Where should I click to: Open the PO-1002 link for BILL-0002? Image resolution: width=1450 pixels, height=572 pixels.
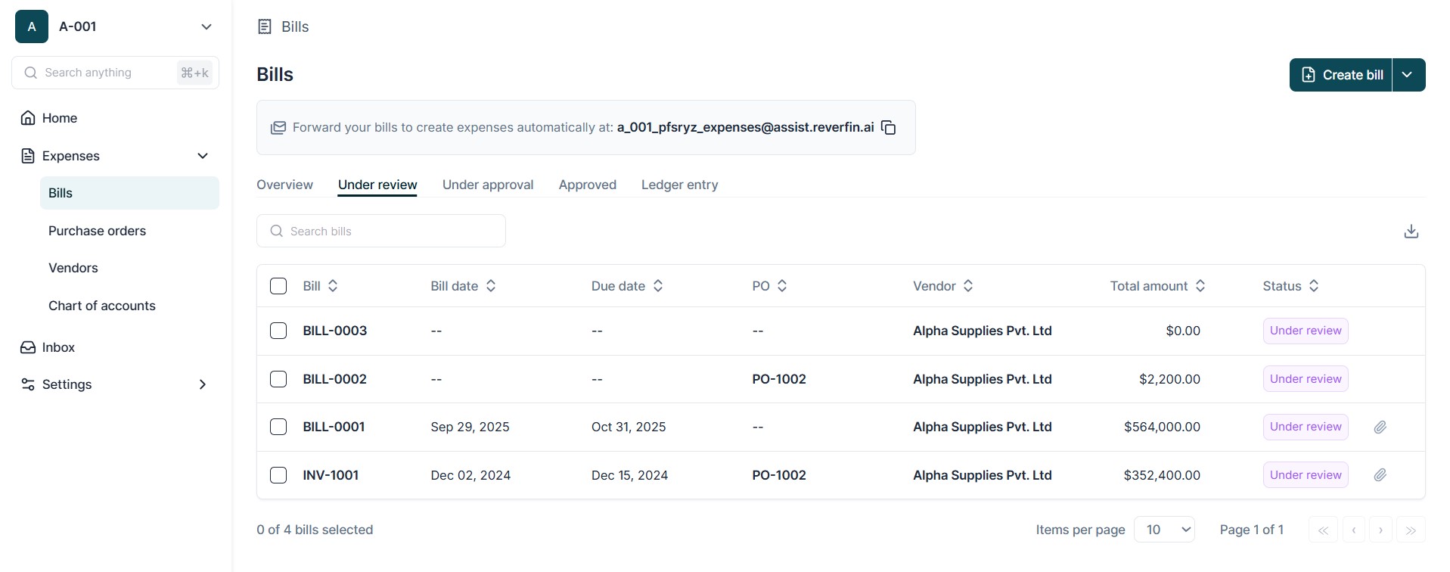click(778, 379)
